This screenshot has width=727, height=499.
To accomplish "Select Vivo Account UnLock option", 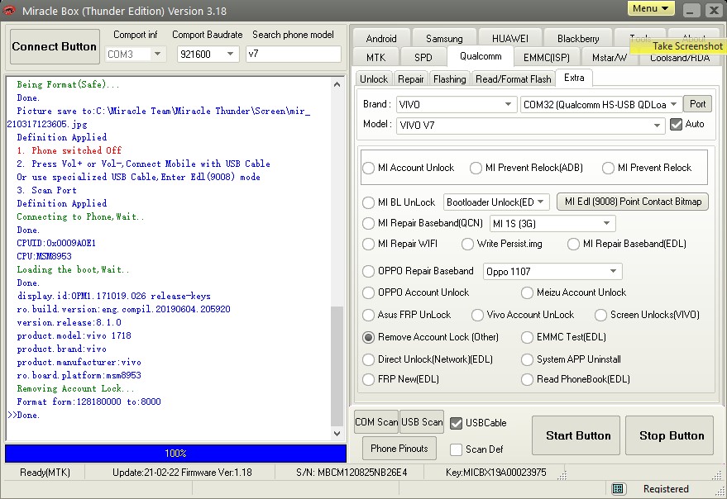I will coord(477,315).
